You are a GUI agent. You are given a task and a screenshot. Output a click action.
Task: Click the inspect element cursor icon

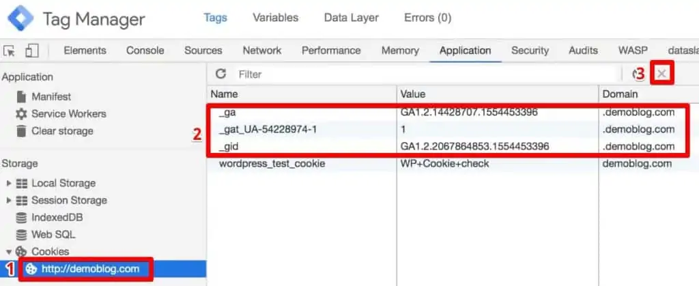(x=10, y=51)
